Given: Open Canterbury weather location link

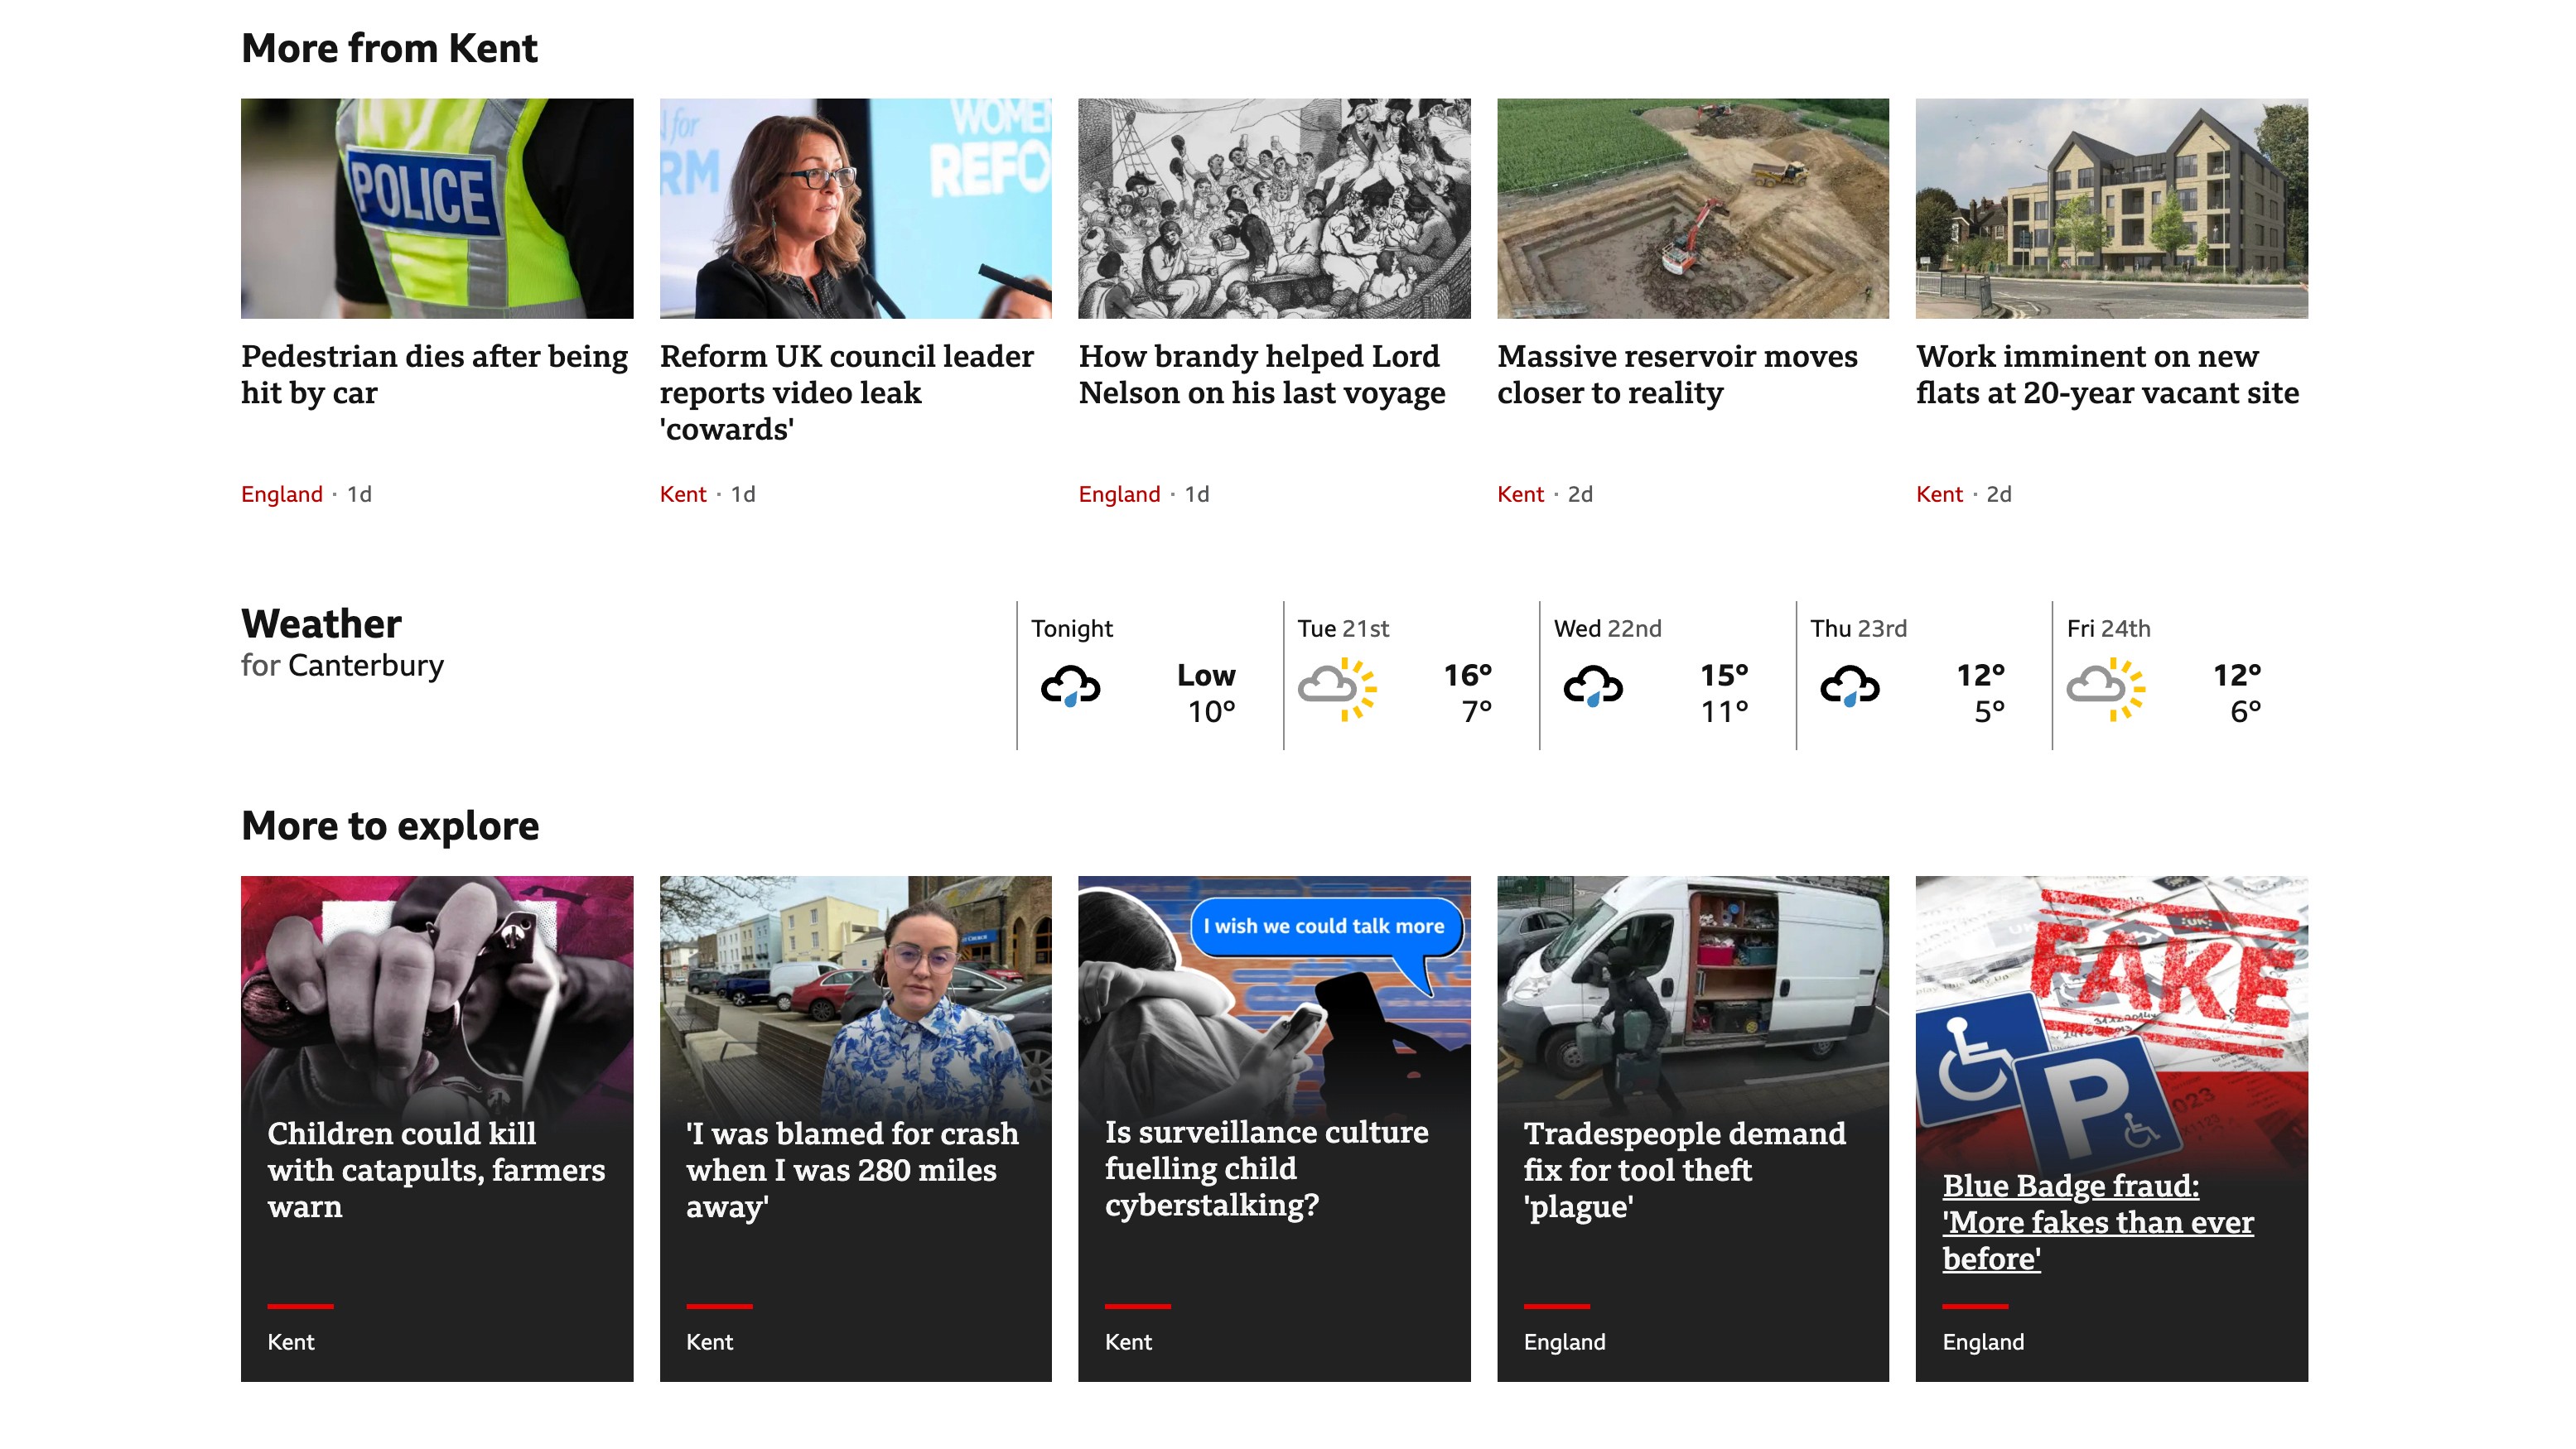Looking at the screenshot, I should 365,666.
